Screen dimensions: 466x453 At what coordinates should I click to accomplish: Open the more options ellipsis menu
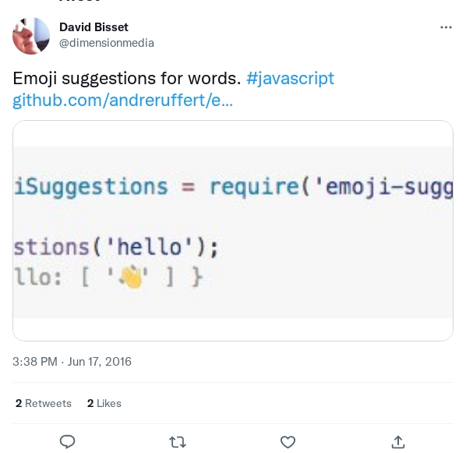446,27
